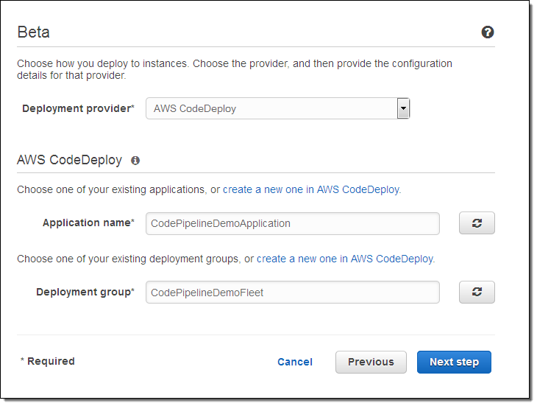Image resolution: width=537 pixels, height=406 pixels.
Task: Click the Deployment provider label
Action: (78, 108)
